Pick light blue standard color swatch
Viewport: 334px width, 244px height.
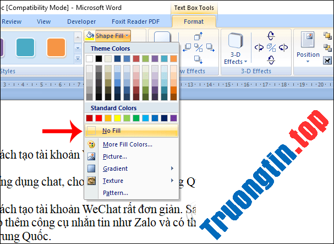click(145, 118)
